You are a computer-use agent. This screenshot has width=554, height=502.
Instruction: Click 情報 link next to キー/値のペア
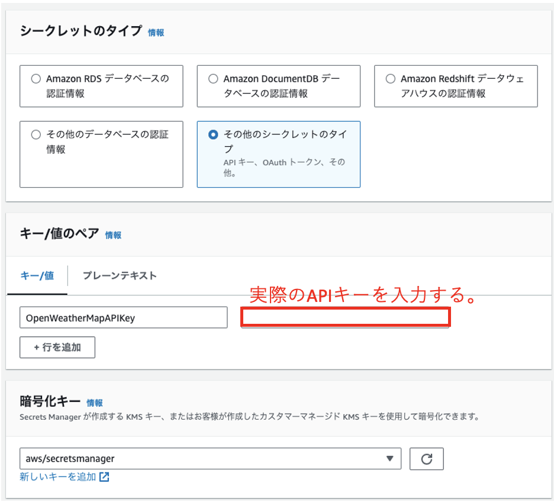pyautogui.click(x=113, y=235)
